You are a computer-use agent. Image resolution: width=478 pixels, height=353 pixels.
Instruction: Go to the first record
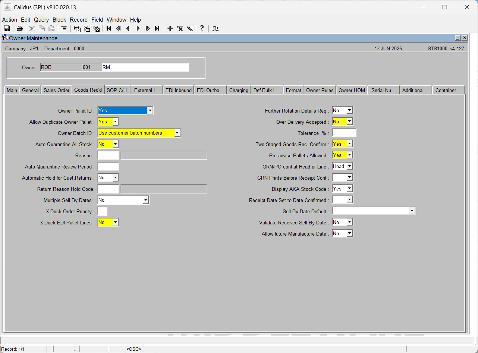[109, 28]
